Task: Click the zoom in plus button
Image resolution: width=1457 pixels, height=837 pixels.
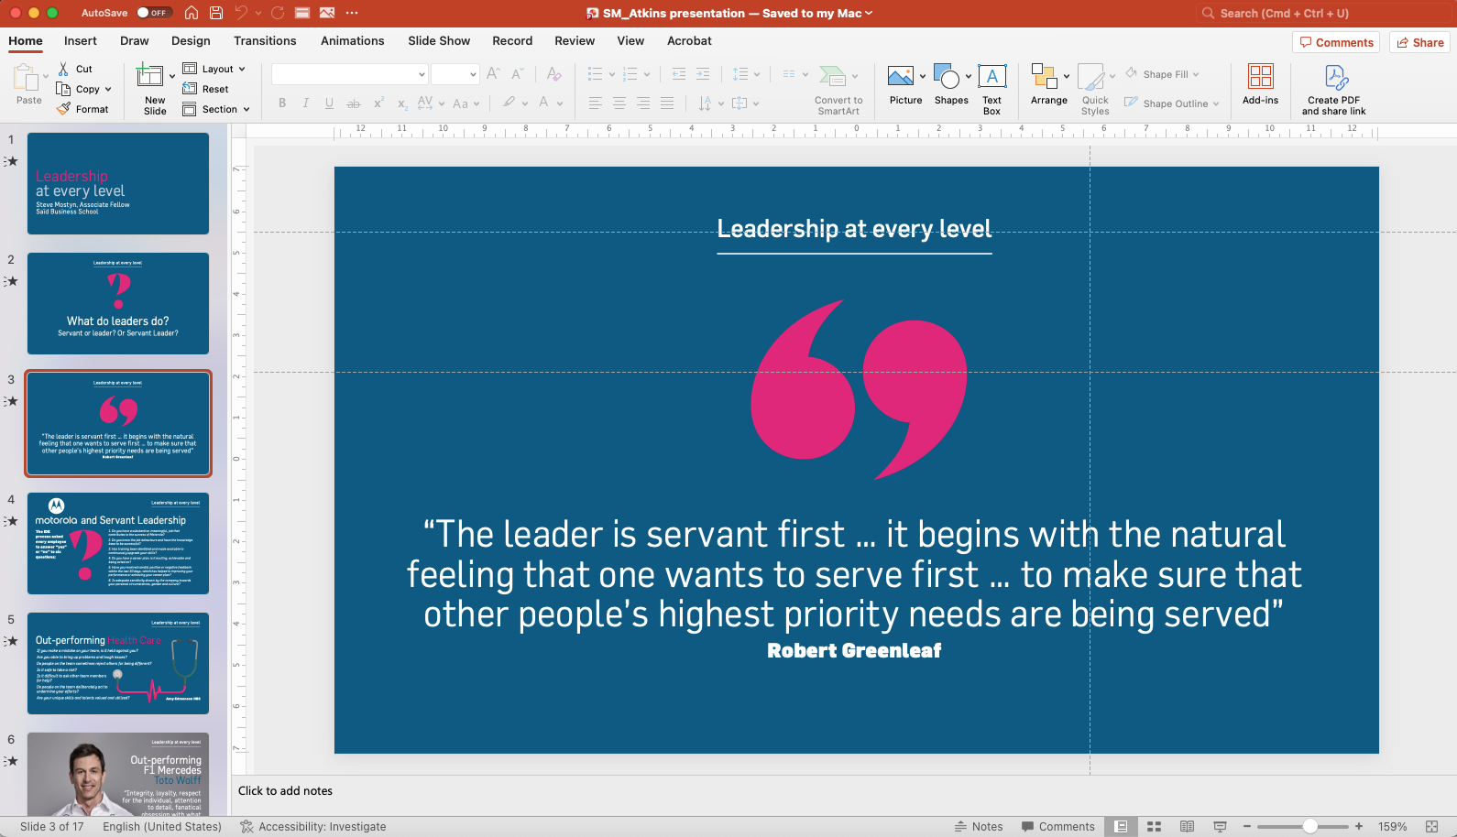Action: [x=1359, y=826]
